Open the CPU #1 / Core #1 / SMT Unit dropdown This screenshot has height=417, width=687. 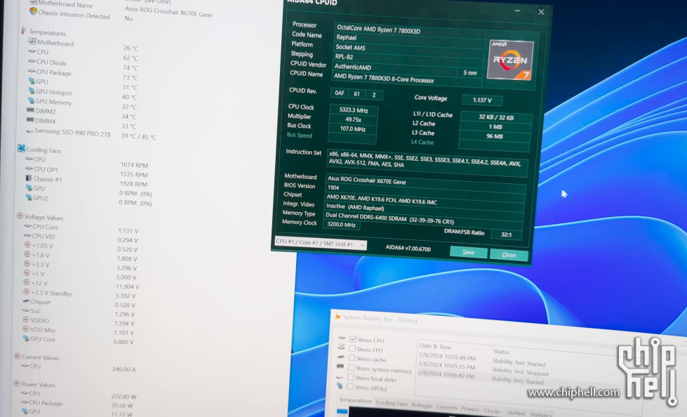(320, 243)
